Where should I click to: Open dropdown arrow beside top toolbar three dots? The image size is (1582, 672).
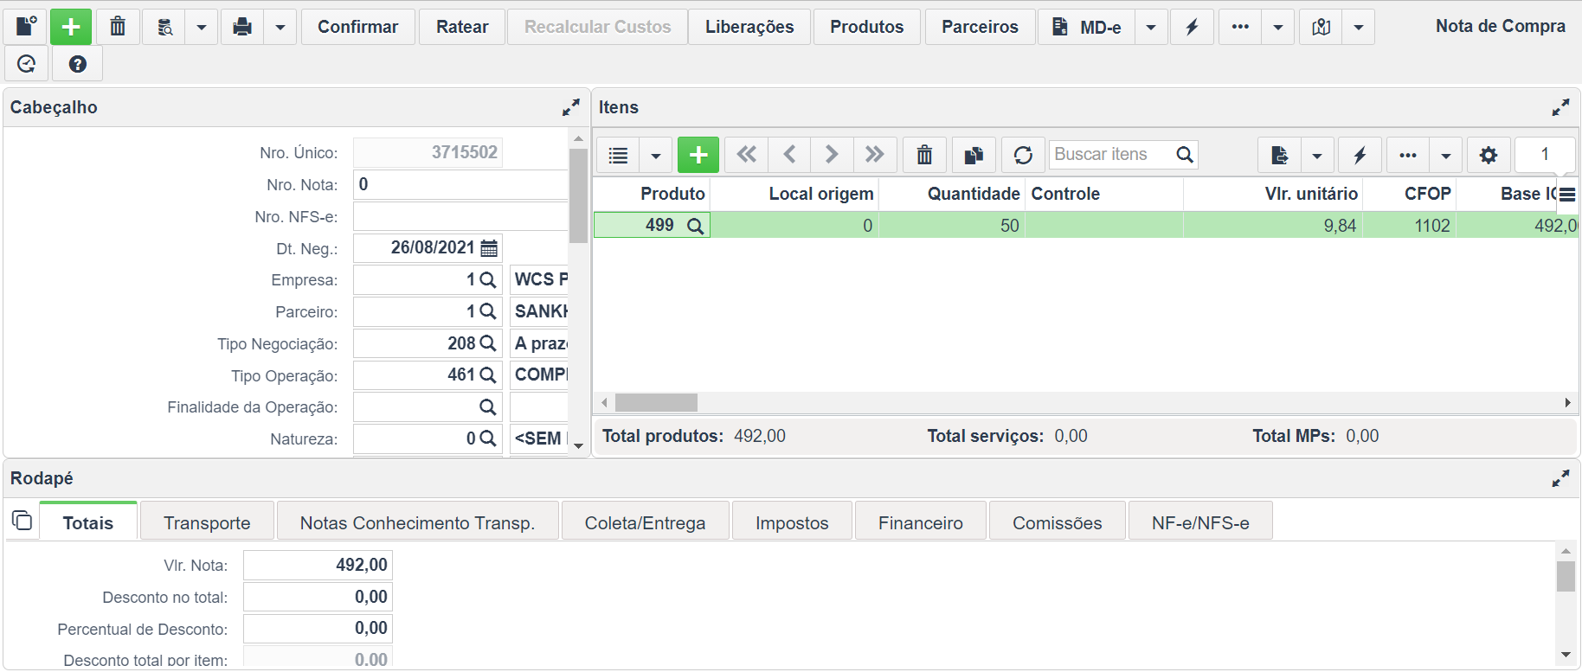pos(1278,27)
